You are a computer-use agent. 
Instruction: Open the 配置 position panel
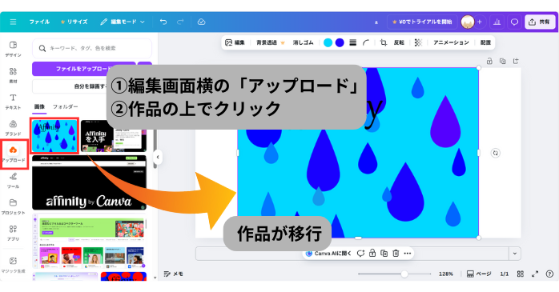point(485,42)
